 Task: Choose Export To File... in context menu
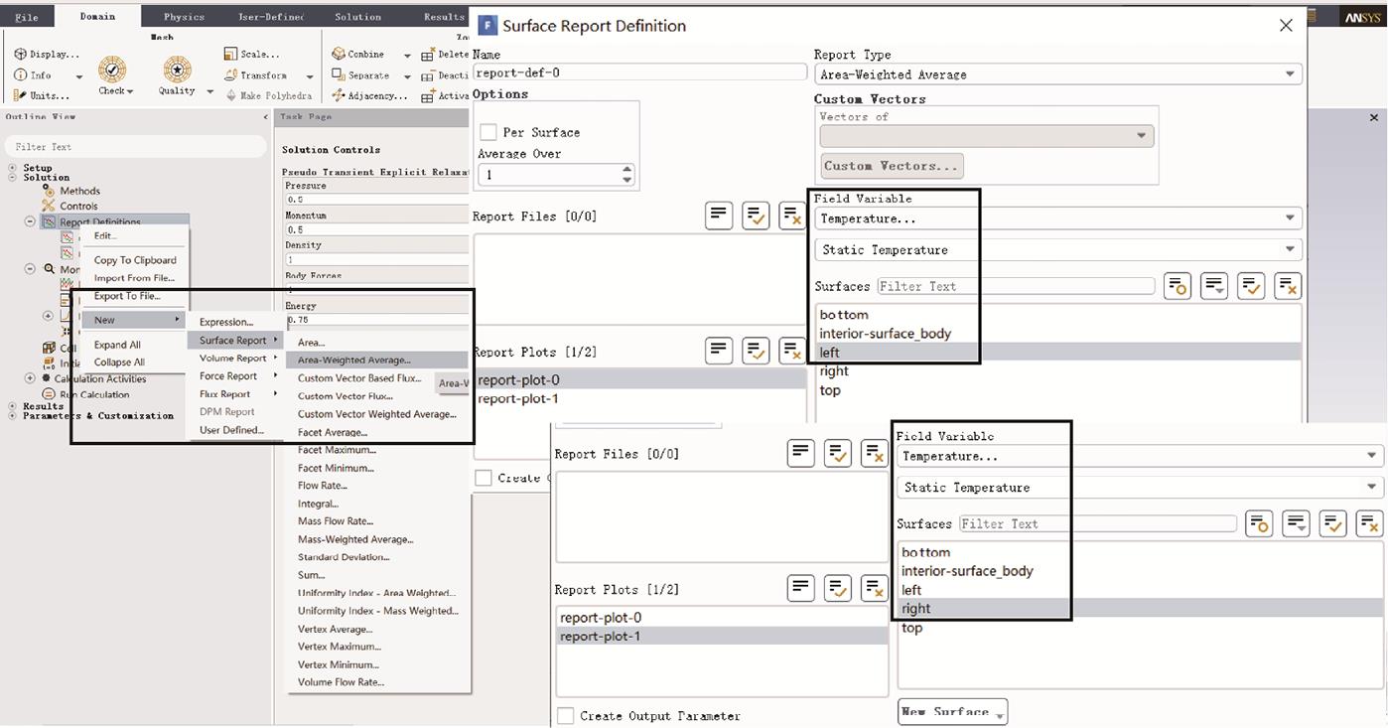[x=127, y=296]
